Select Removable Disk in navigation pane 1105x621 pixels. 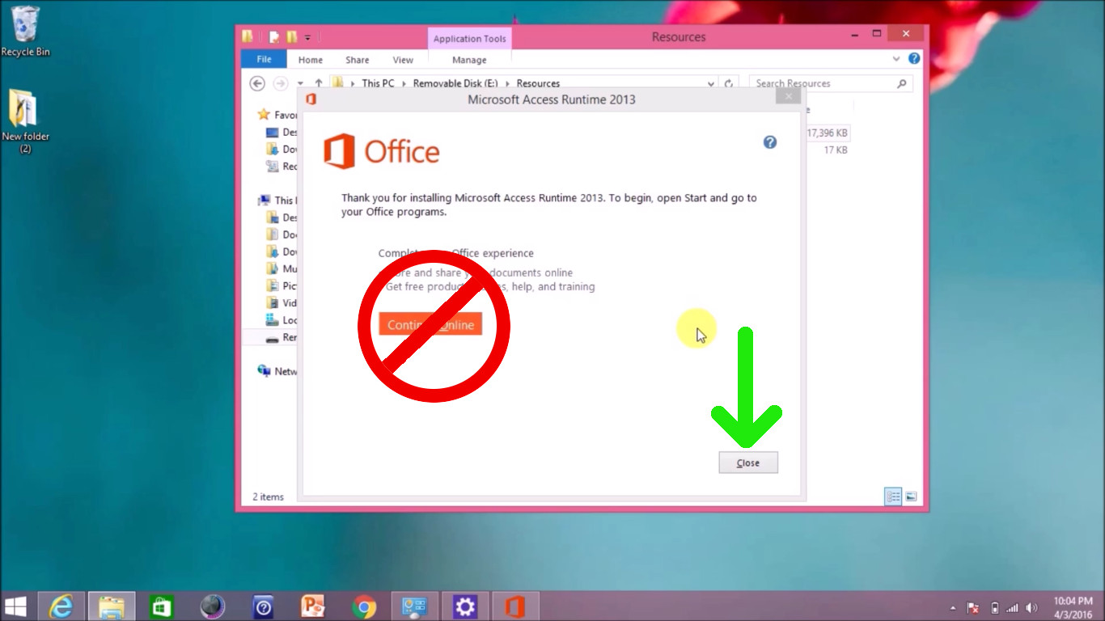pyautogui.click(x=282, y=337)
